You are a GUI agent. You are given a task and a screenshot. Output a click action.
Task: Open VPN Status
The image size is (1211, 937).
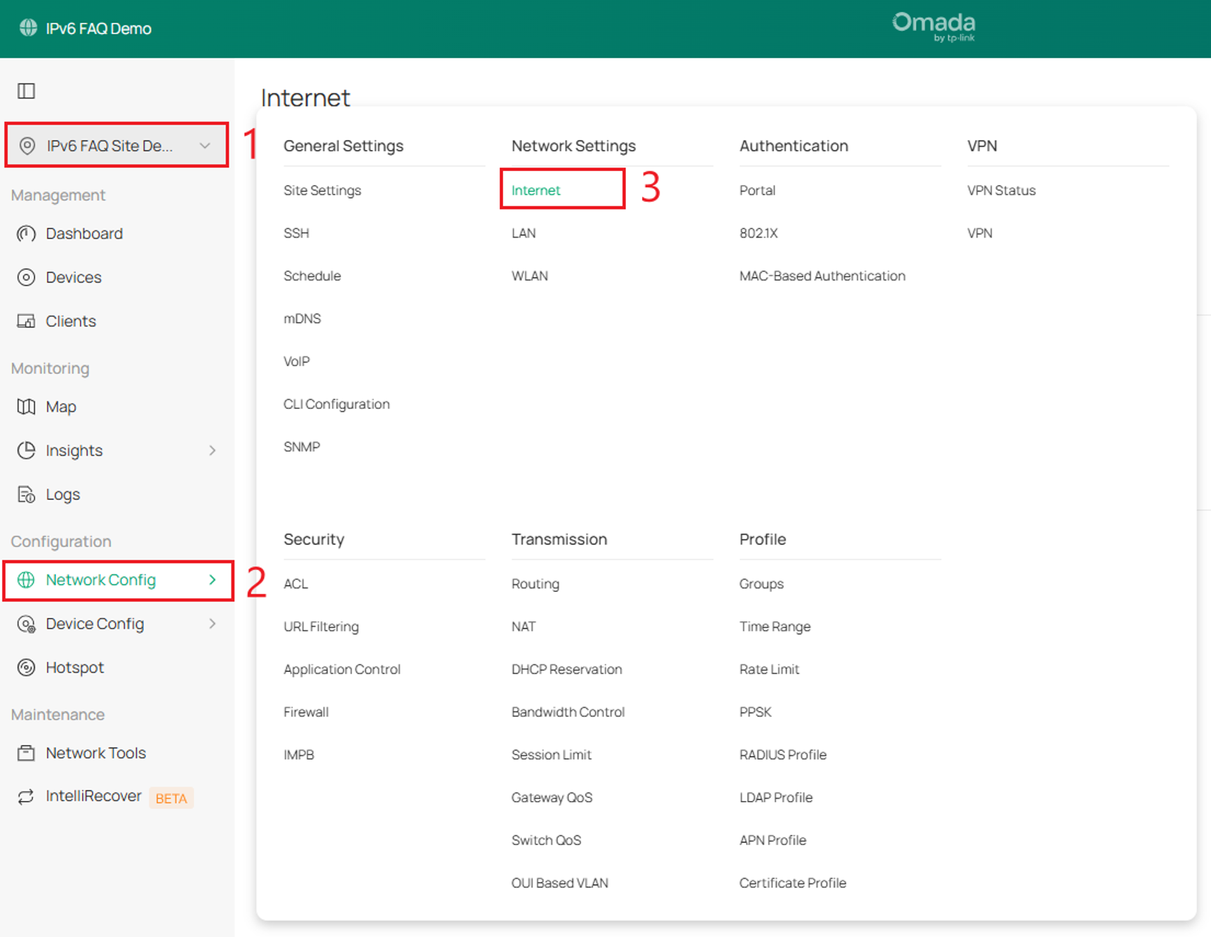pos(1001,190)
